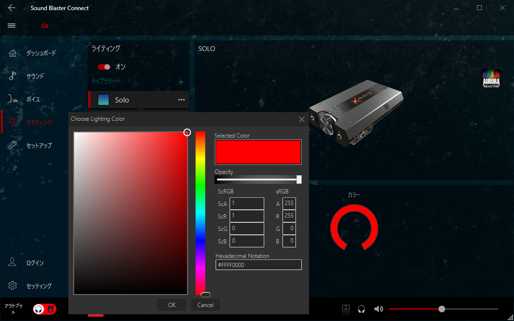Add a new lighting library preset

[181, 82]
